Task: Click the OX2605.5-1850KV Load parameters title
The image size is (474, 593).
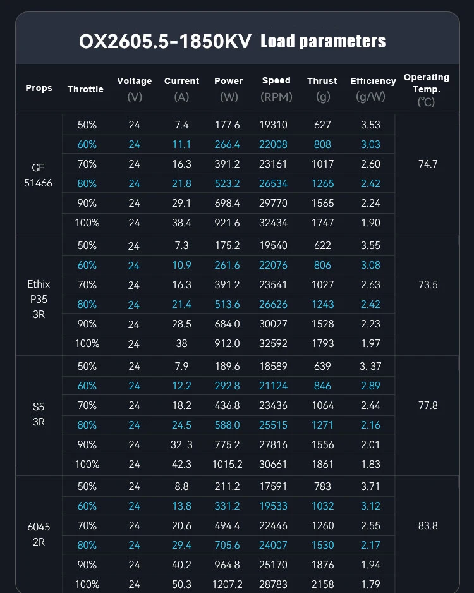Action: pyautogui.click(x=232, y=42)
